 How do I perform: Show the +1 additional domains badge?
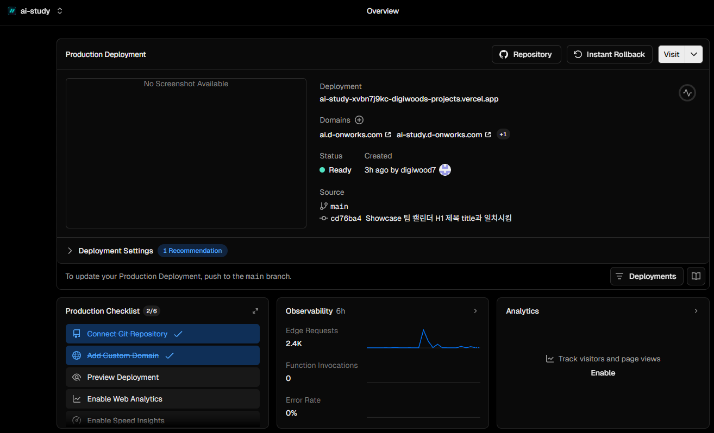(503, 134)
